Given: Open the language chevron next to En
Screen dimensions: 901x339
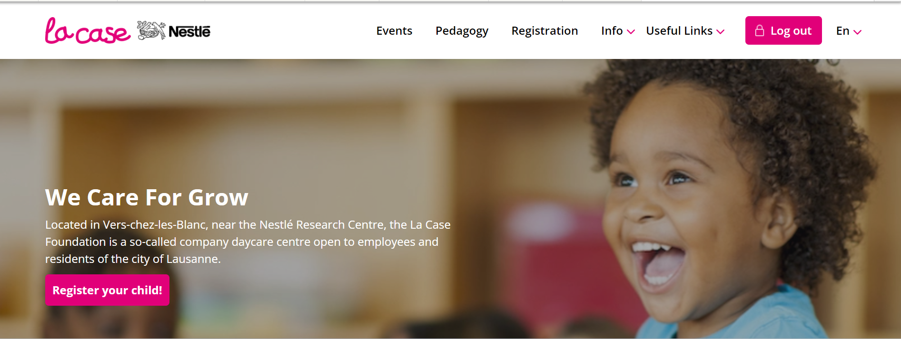Looking at the screenshot, I should click(x=858, y=32).
